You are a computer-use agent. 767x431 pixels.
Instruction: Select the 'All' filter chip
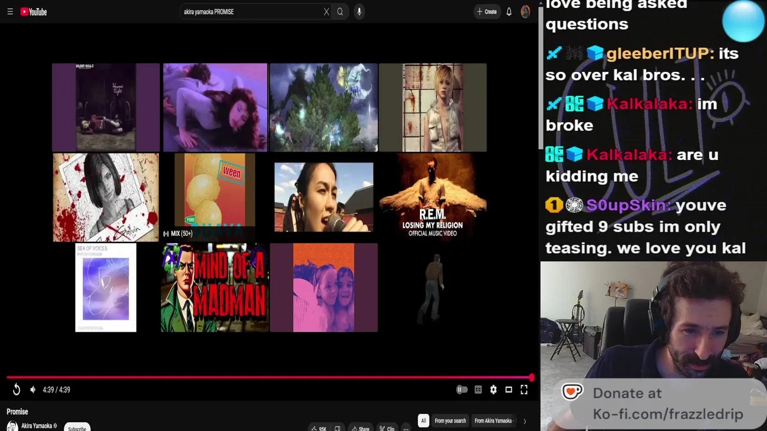pyautogui.click(x=423, y=421)
